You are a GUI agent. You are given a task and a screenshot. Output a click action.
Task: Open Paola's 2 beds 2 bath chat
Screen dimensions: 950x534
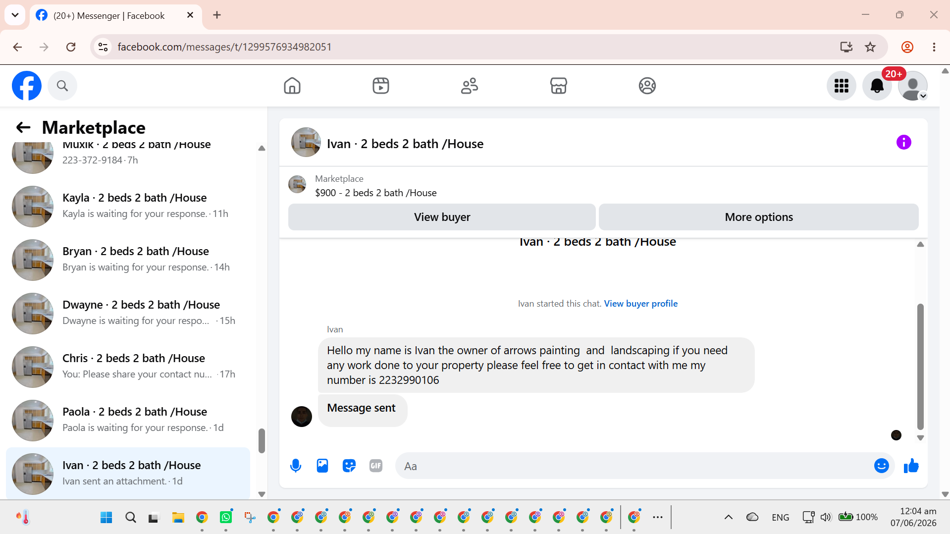pos(128,420)
